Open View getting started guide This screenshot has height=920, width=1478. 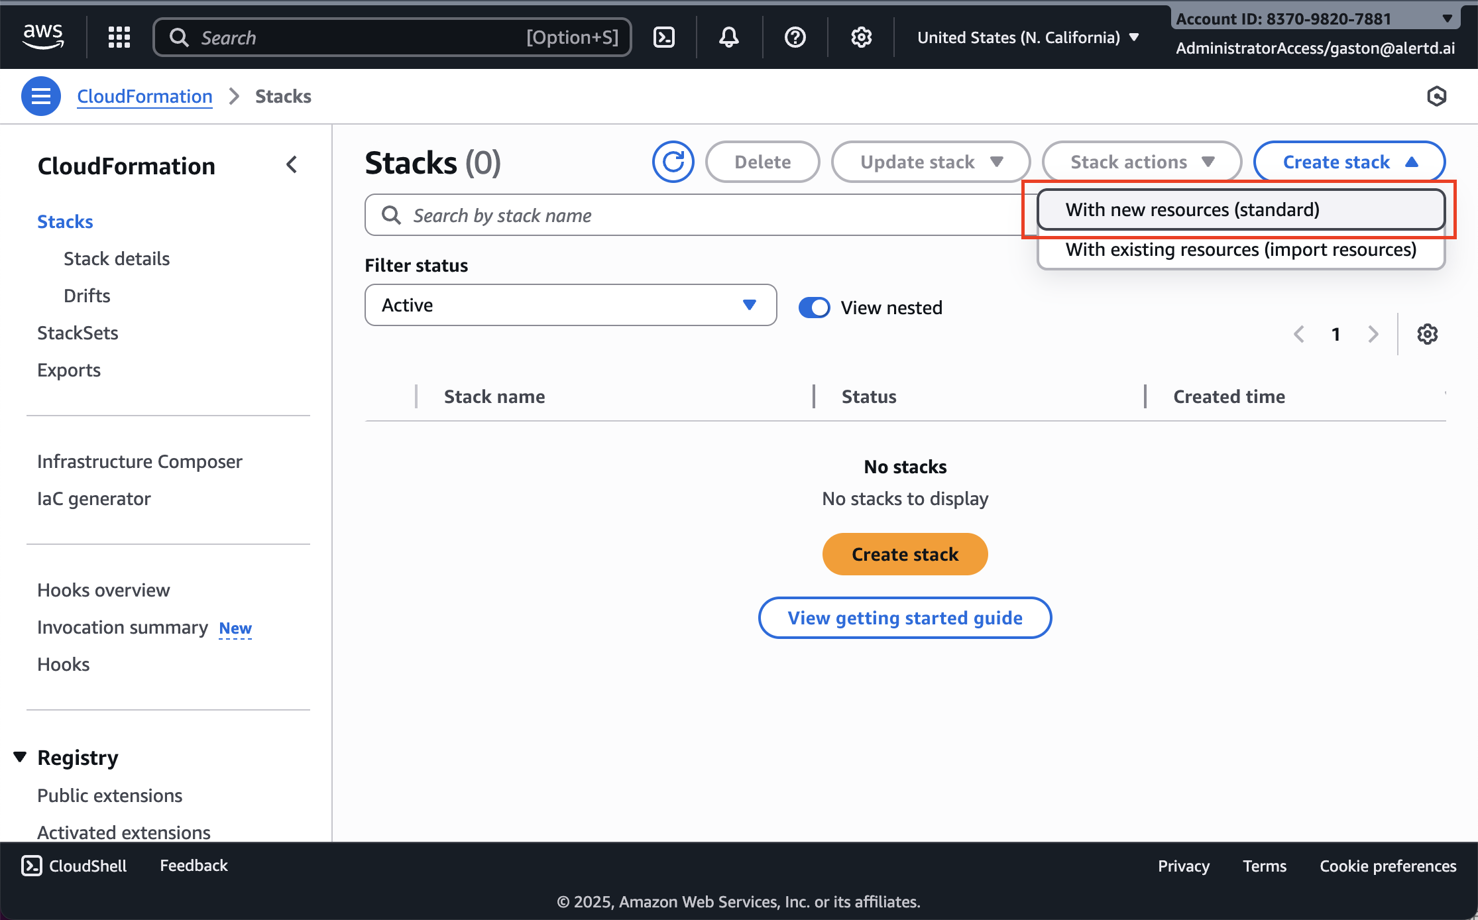[x=905, y=617]
